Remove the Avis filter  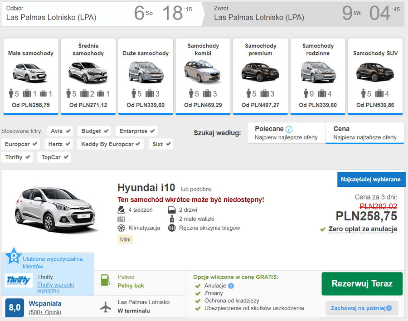coord(60,131)
